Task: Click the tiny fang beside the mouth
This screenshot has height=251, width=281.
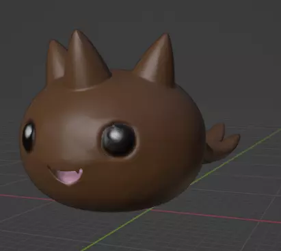Action: click(x=80, y=170)
